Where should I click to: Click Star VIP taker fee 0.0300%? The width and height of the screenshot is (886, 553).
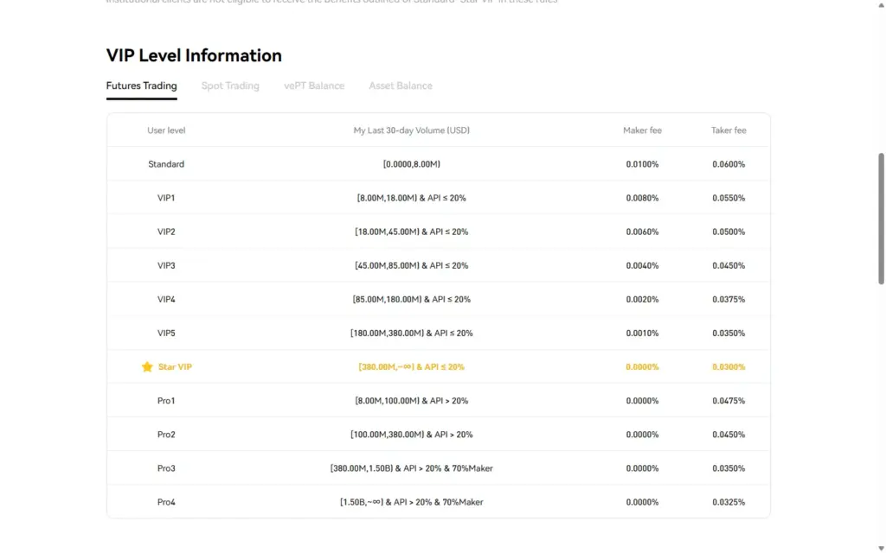click(729, 366)
